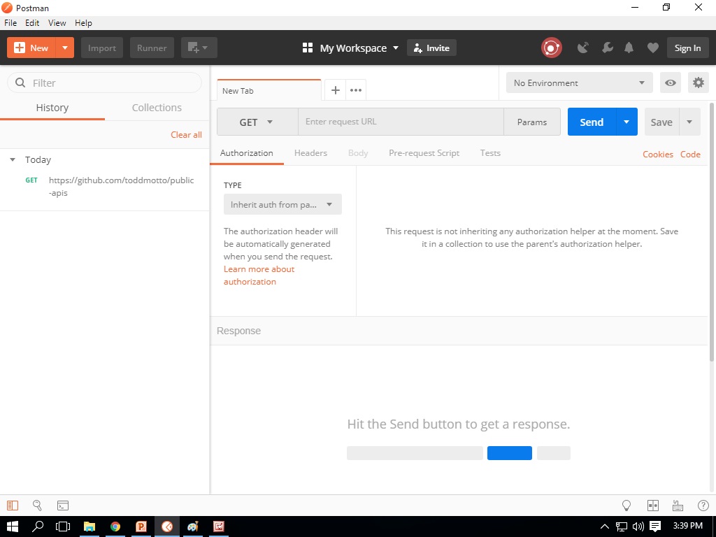The width and height of the screenshot is (716, 537).
Task: Click the heart favorites icon
Action: tap(652, 47)
